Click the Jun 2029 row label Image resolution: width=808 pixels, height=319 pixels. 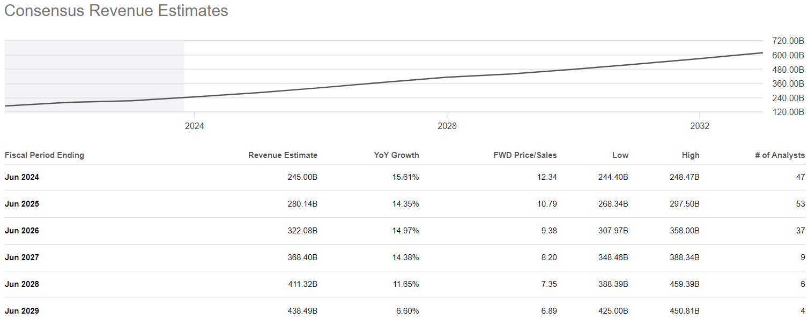click(22, 311)
